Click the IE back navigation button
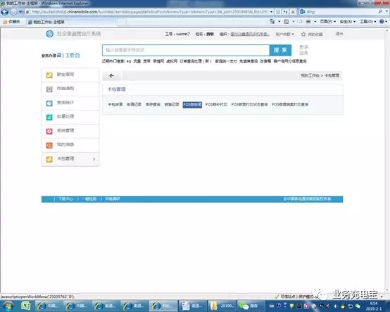390x312 pixels. click(5, 12)
